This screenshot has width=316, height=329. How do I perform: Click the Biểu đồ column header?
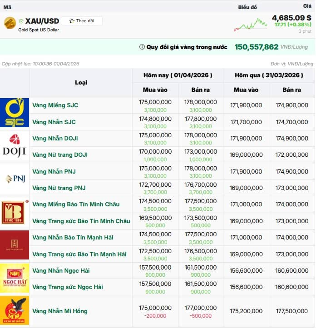tap(247, 7)
